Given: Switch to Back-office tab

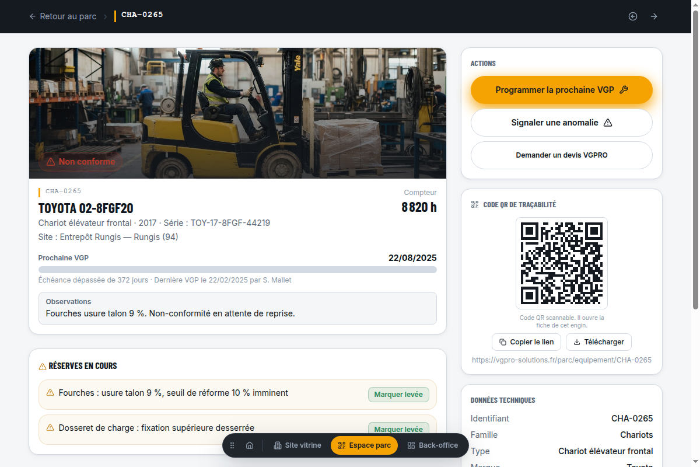Looking at the screenshot, I should [433, 445].
